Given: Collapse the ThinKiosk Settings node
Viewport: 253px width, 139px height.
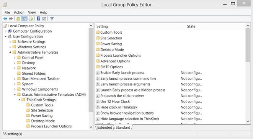Looking at the screenshot, I should (19, 100).
